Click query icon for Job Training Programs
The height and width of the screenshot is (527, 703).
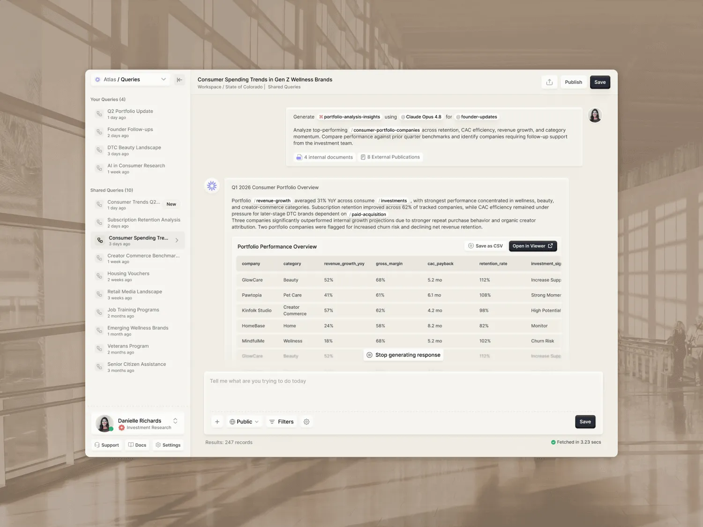click(99, 312)
